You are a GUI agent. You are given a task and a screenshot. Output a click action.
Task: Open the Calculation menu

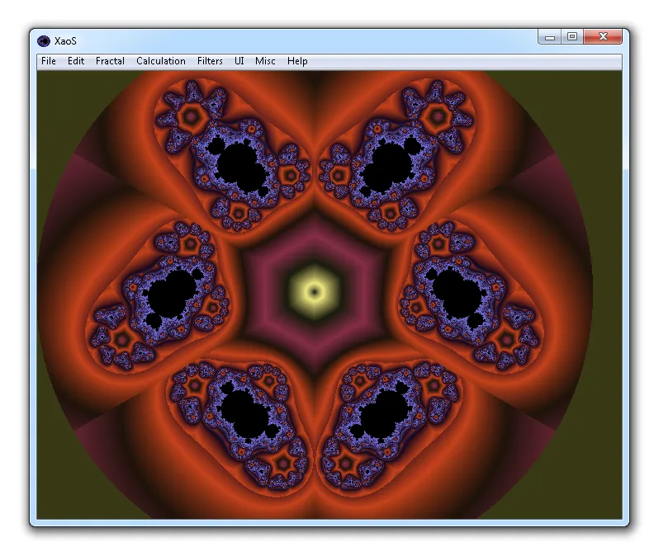point(161,61)
